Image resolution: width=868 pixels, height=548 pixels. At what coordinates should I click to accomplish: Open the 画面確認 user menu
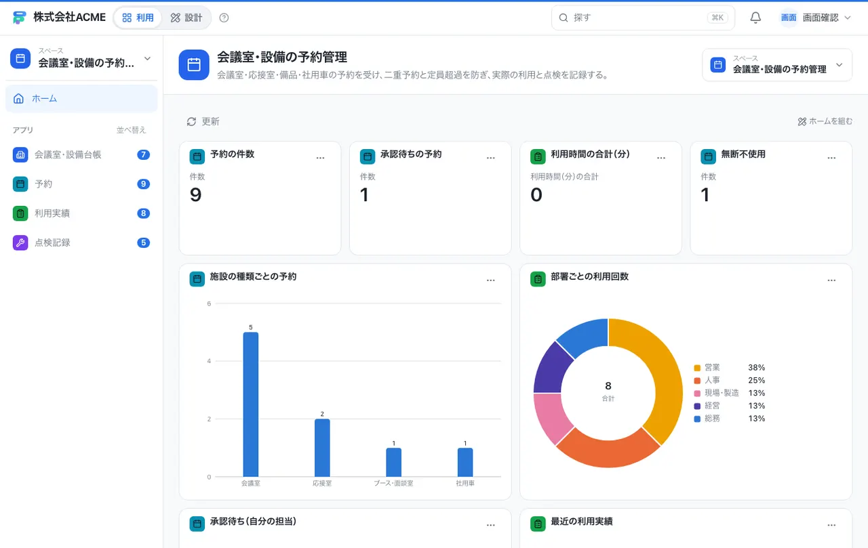pos(815,18)
